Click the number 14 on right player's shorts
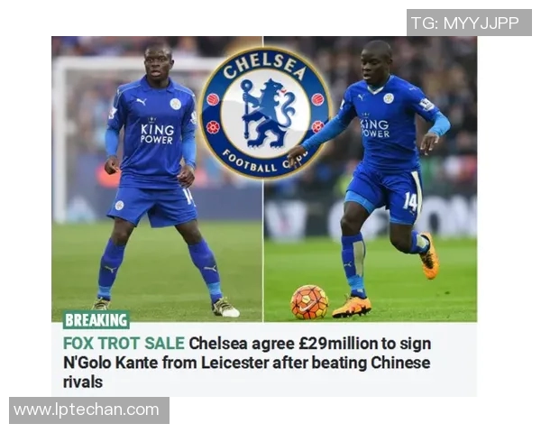This screenshot has width=541, height=433. click(410, 201)
